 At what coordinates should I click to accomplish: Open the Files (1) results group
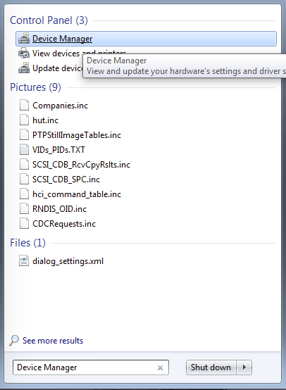(27, 243)
